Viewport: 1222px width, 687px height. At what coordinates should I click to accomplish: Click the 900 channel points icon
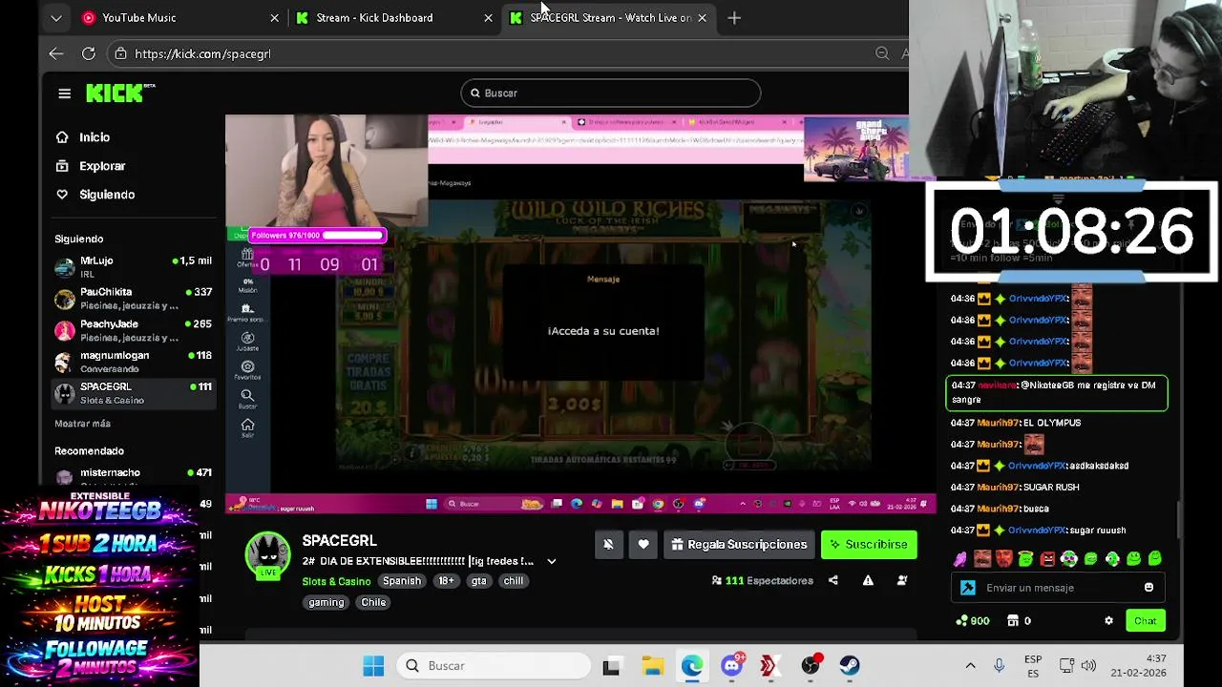[973, 621]
